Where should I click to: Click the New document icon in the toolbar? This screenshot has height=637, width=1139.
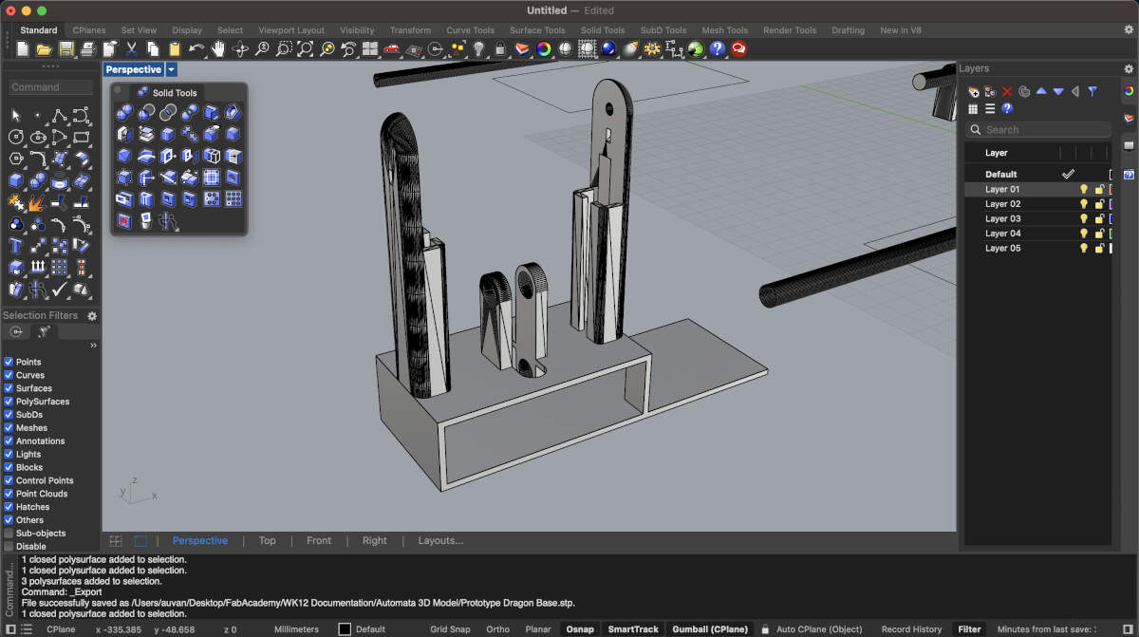point(22,47)
